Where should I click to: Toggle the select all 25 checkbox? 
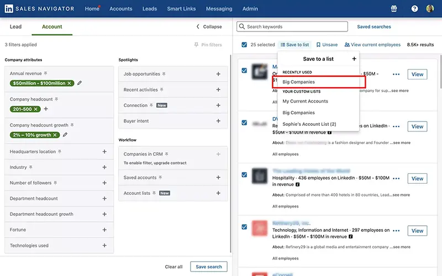tap(244, 45)
